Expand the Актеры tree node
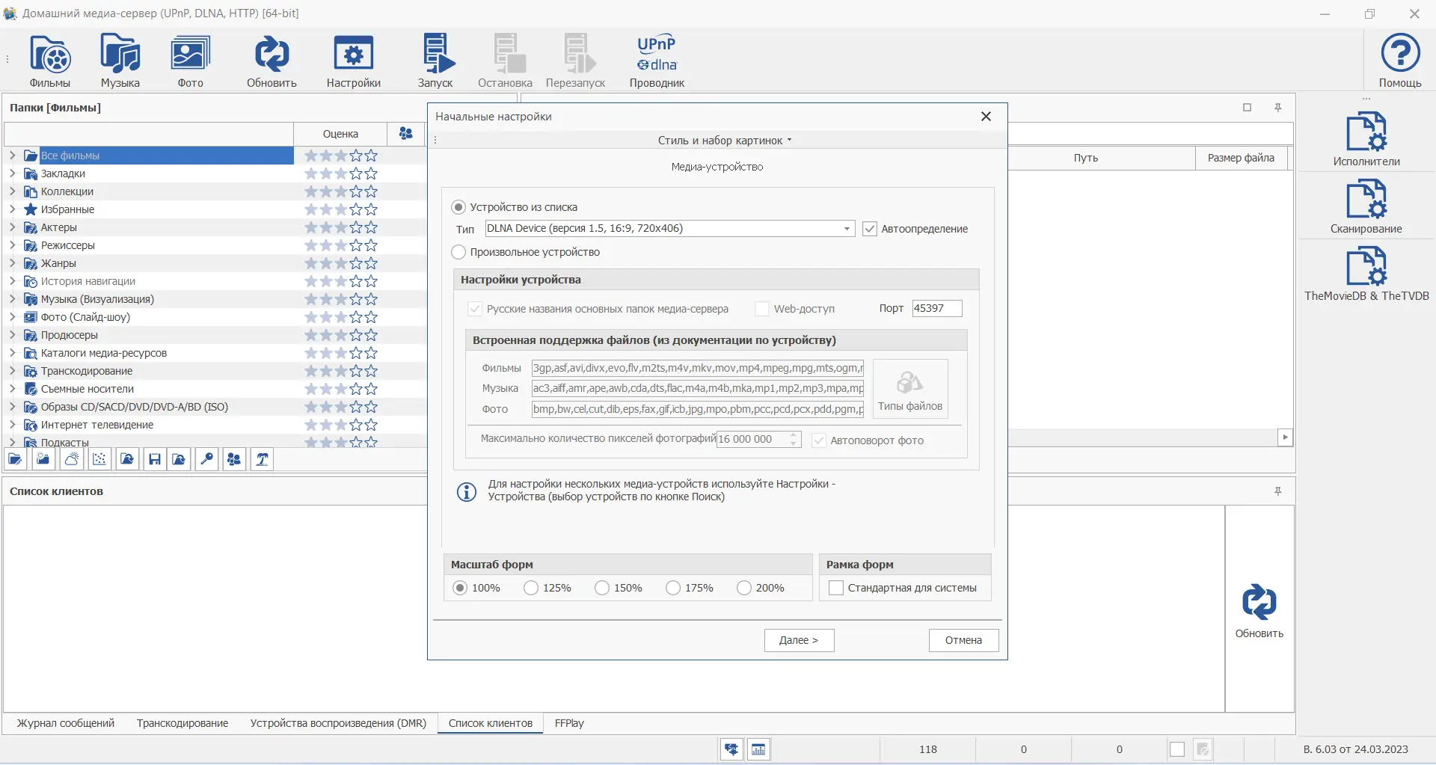Image resolution: width=1436 pixels, height=765 pixels. 13,227
